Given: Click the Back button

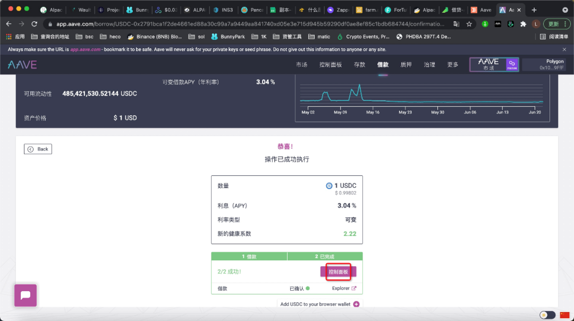Looking at the screenshot, I should tap(37, 149).
